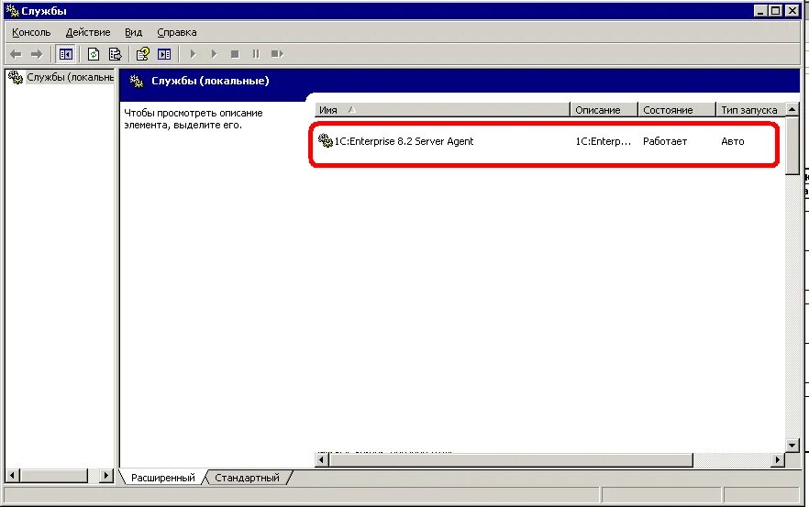
Task: Minimize the Службы window
Action: coord(760,10)
